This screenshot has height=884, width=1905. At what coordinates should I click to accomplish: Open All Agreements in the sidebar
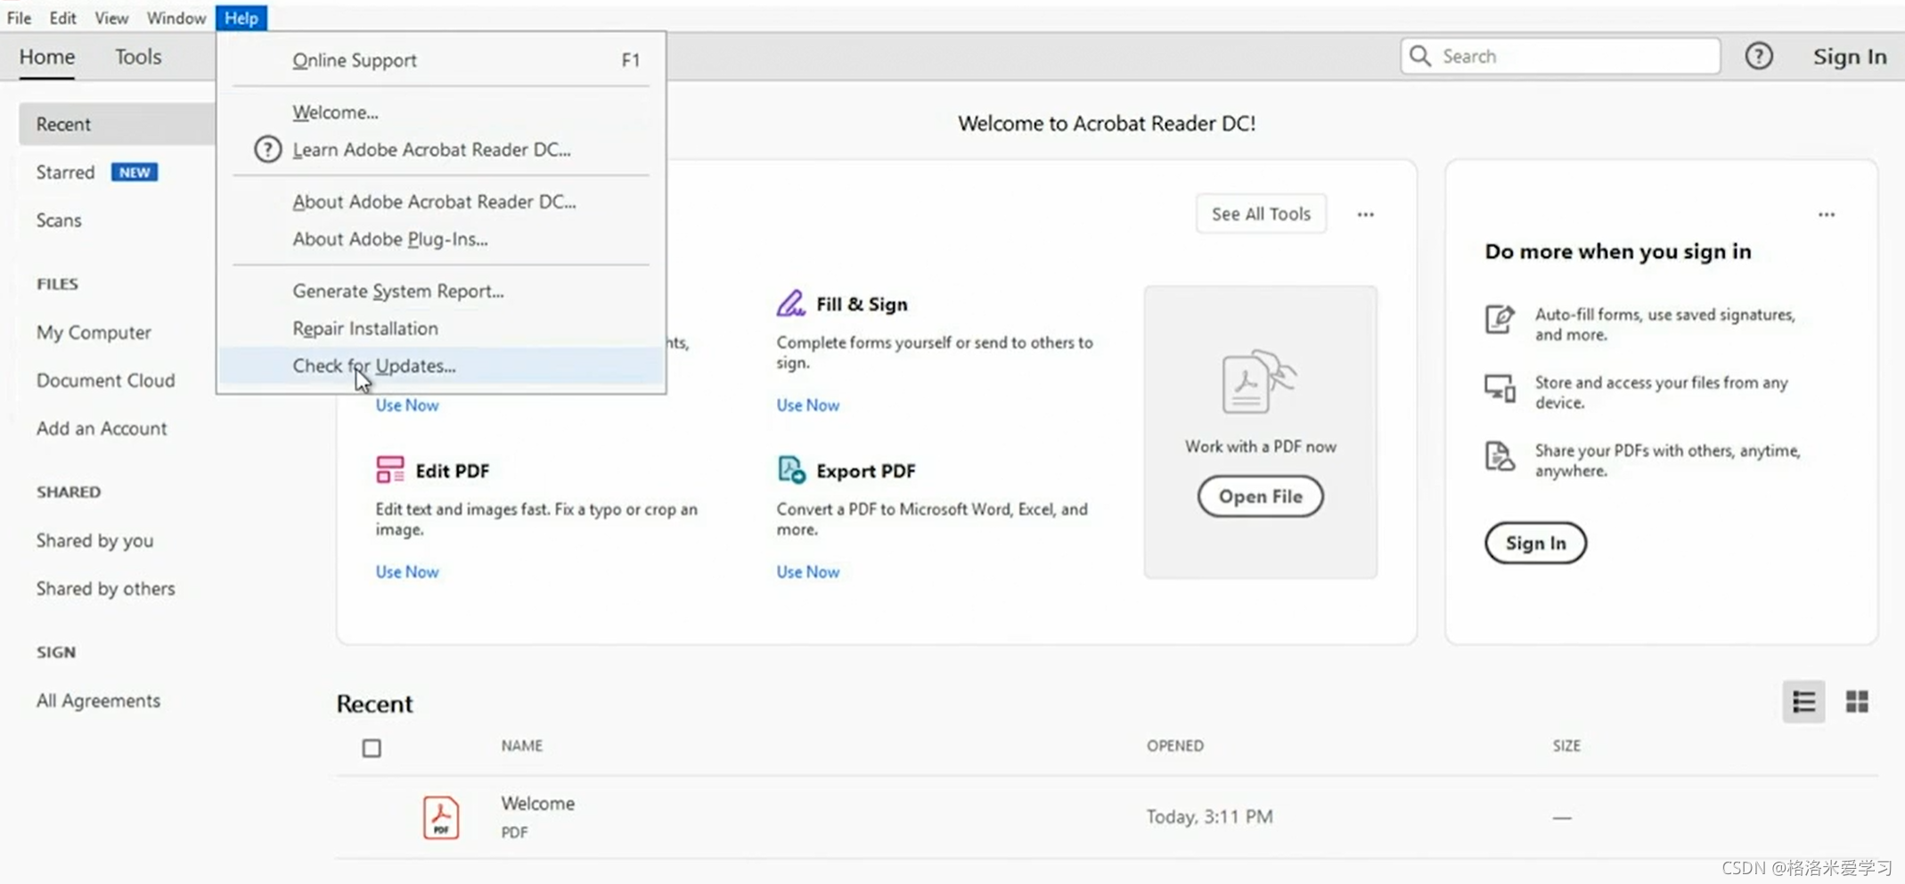(x=98, y=701)
